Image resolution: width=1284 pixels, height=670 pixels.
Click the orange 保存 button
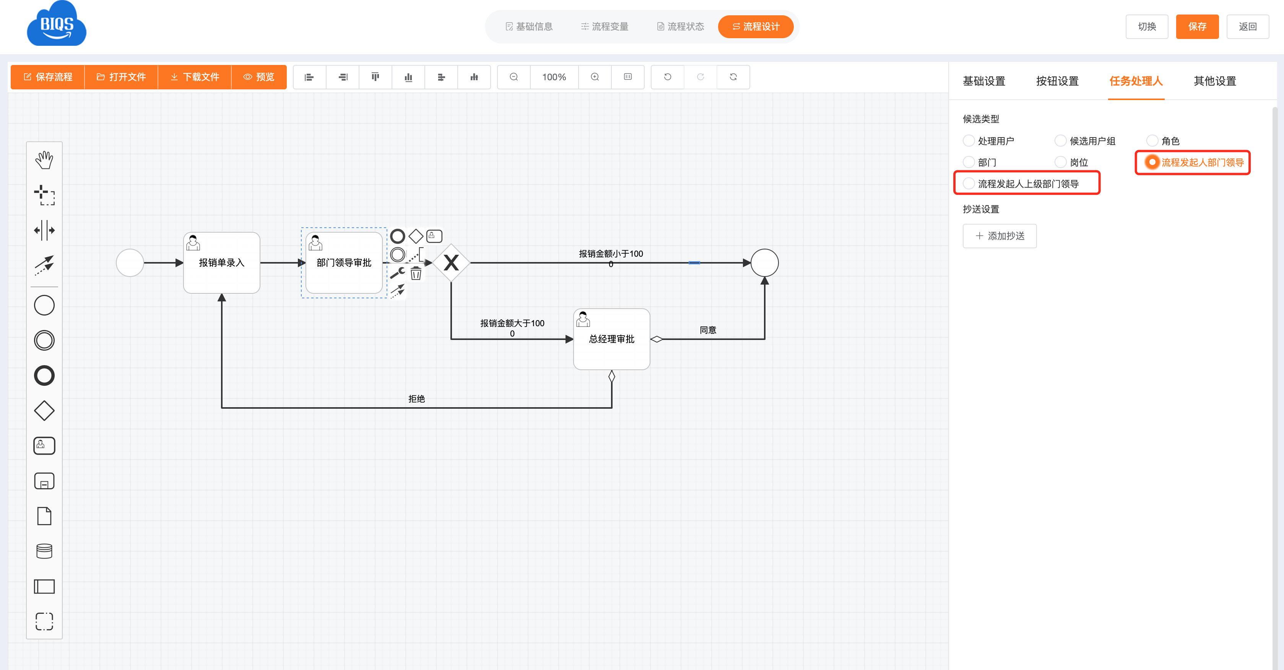(x=1197, y=26)
